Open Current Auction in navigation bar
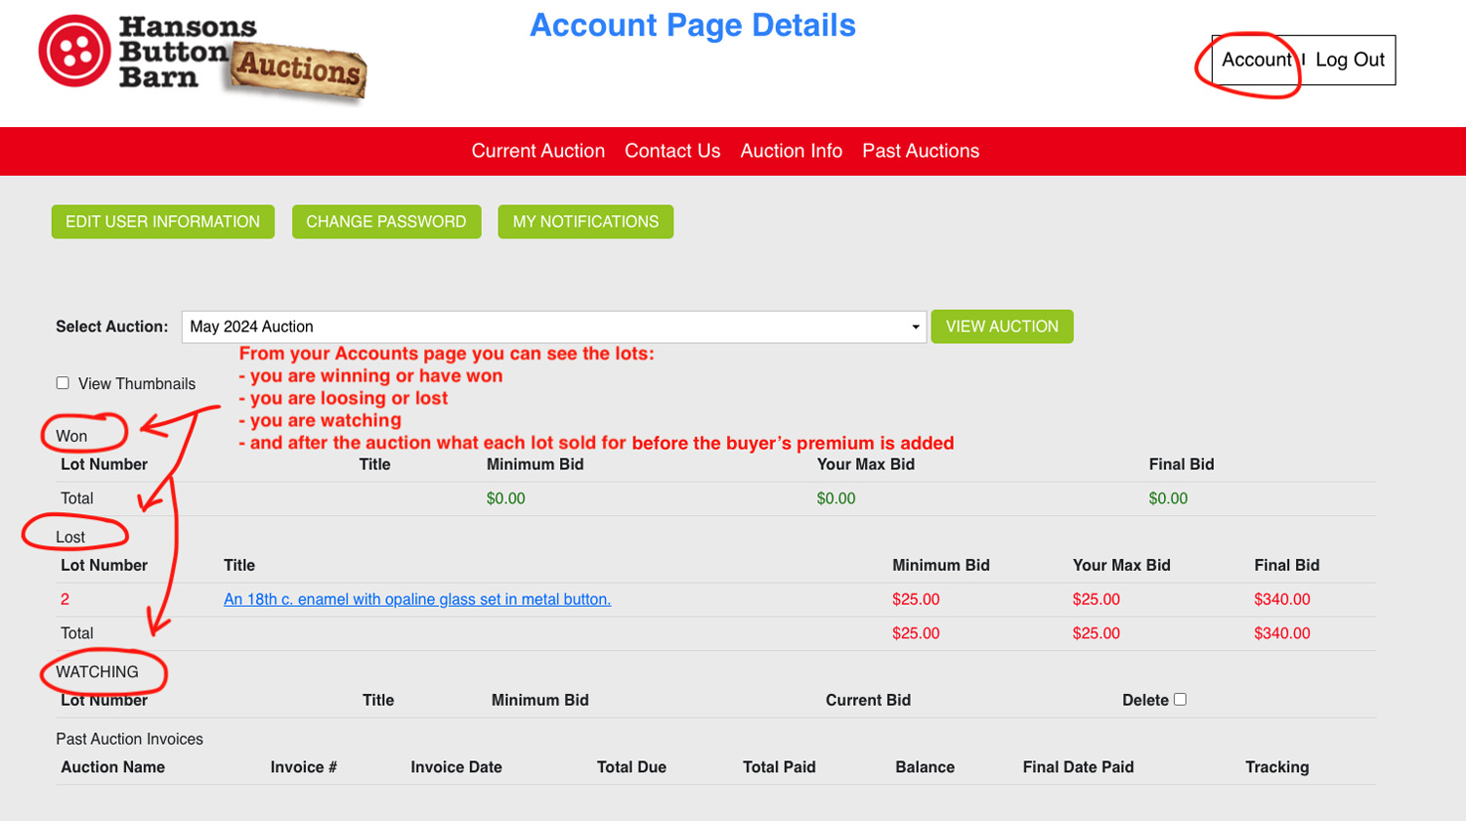This screenshot has width=1466, height=821. (538, 151)
